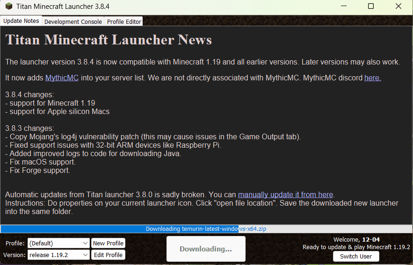413x265 pixels.
Task: Close the Titan Minecraft Launcher window
Action: pyautogui.click(x=398, y=6)
